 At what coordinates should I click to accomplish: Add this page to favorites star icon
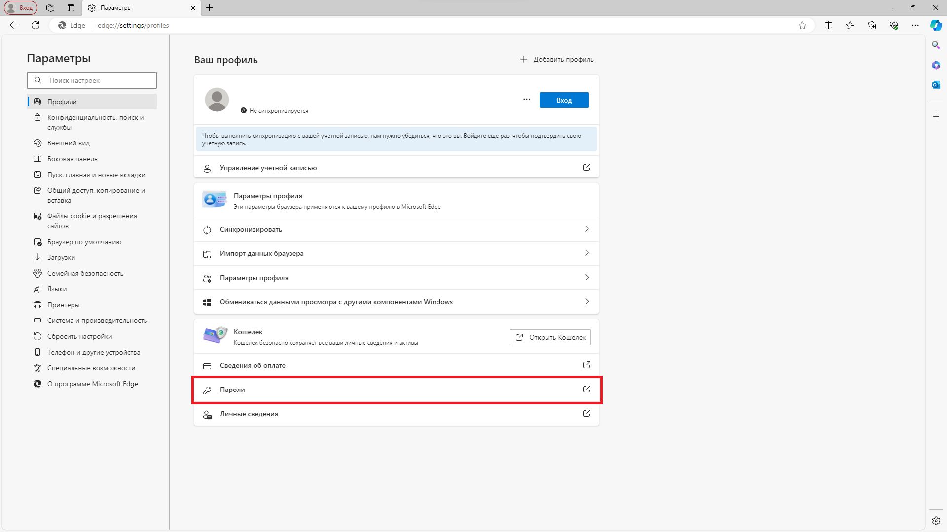pyautogui.click(x=802, y=25)
